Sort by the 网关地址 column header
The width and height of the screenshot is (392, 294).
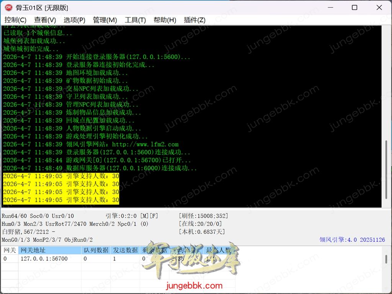(50, 250)
